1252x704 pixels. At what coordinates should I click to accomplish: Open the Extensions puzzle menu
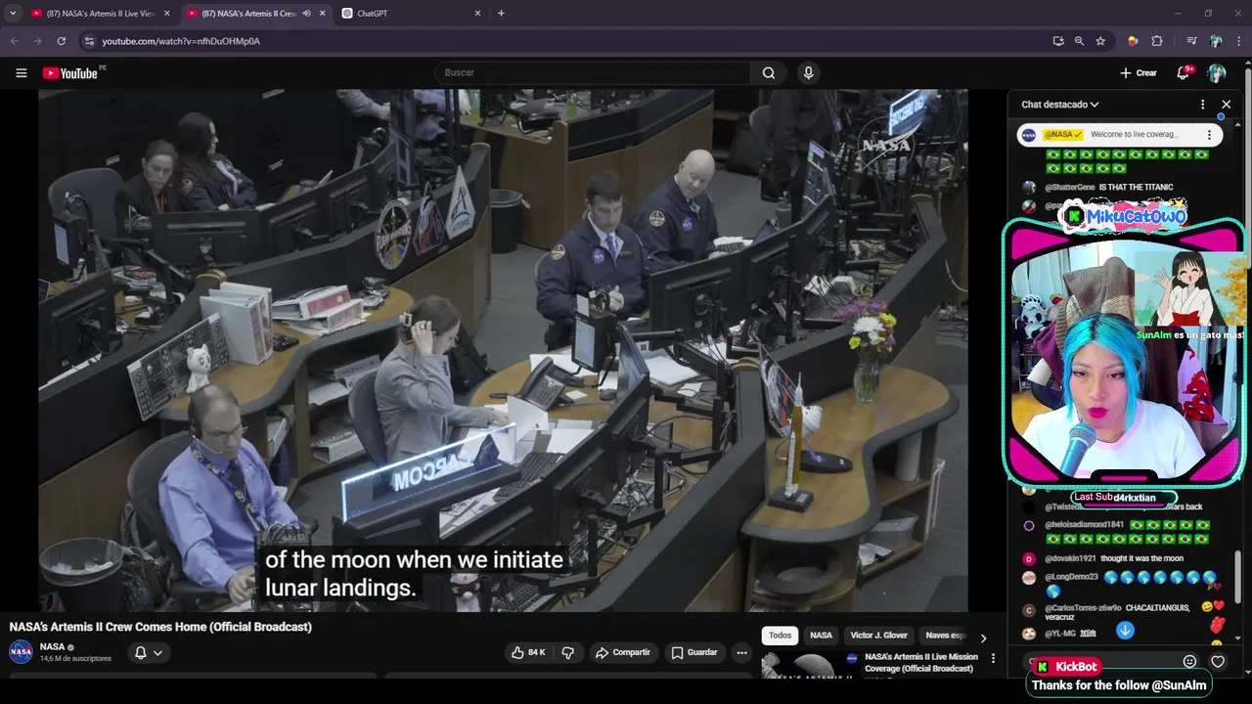coord(1157,41)
